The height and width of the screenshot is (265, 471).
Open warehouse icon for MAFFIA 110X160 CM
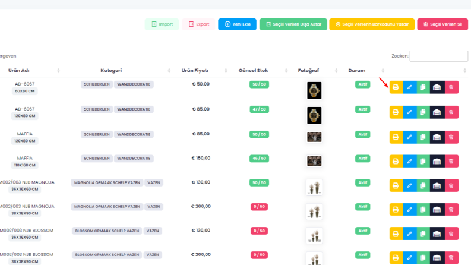[437, 162]
